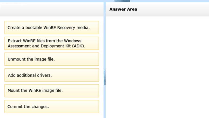Screen dimensions: 209x118
Task: Click the Answer Area heading
Action: (x=123, y=9)
